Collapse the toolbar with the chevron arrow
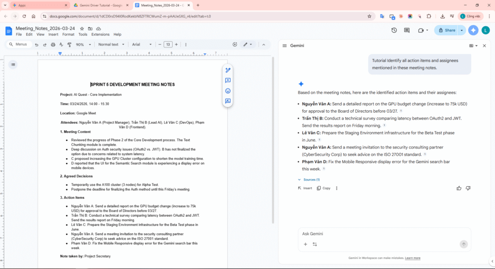Viewport: 495px width, 269px height. (263, 45)
